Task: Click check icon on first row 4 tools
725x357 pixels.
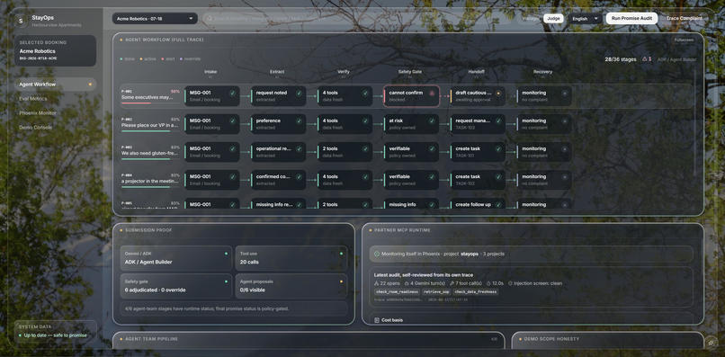Action: click(x=365, y=93)
